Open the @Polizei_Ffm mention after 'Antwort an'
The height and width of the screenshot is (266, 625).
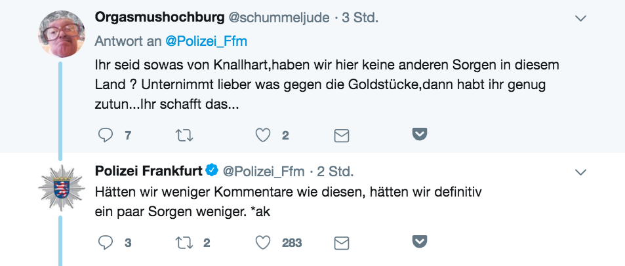pyautogui.click(x=206, y=41)
